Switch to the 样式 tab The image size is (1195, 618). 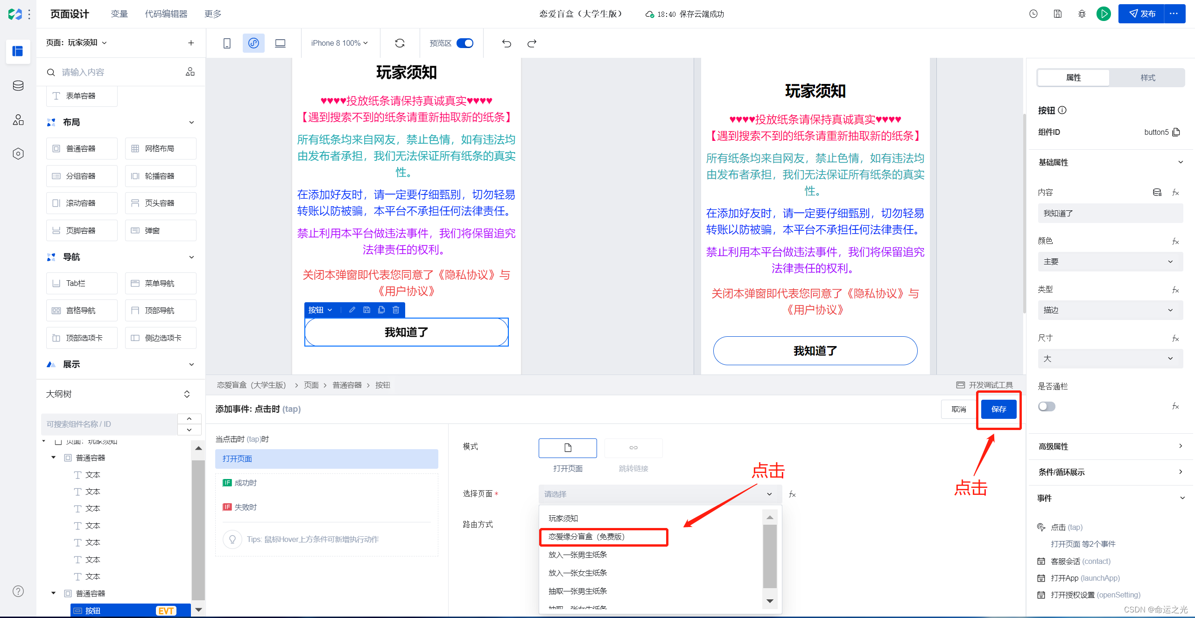pyautogui.click(x=1147, y=78)
